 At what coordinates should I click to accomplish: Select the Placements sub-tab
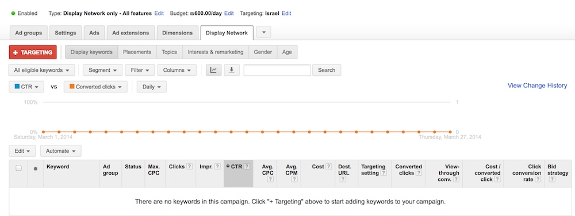[x=137, y=52]
